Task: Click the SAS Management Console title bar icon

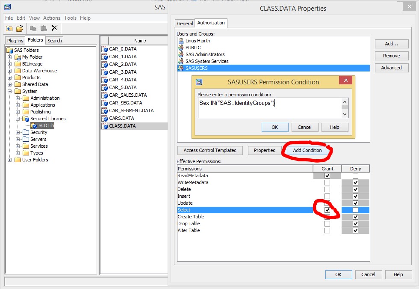Action: pyautogui.click(x=8, y=7)
